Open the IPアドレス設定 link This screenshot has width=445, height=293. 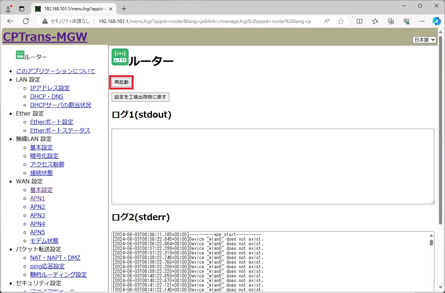(50, 88)
